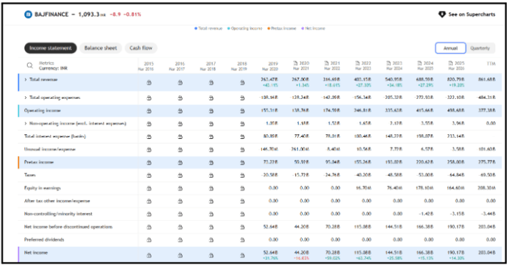The width and height of the screenshot is (513, 267).
Task: Select the Equity in earnings row label
Action: [42, 188]
